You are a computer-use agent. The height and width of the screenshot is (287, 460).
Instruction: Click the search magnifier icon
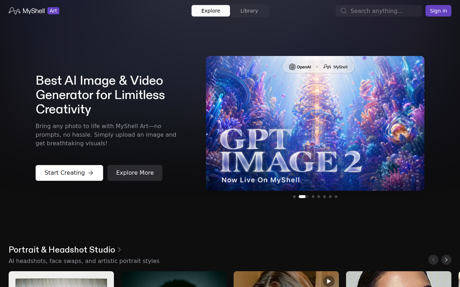[x=344, y=11]
